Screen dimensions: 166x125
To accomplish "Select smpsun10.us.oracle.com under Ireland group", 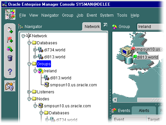I will (73, 85).
